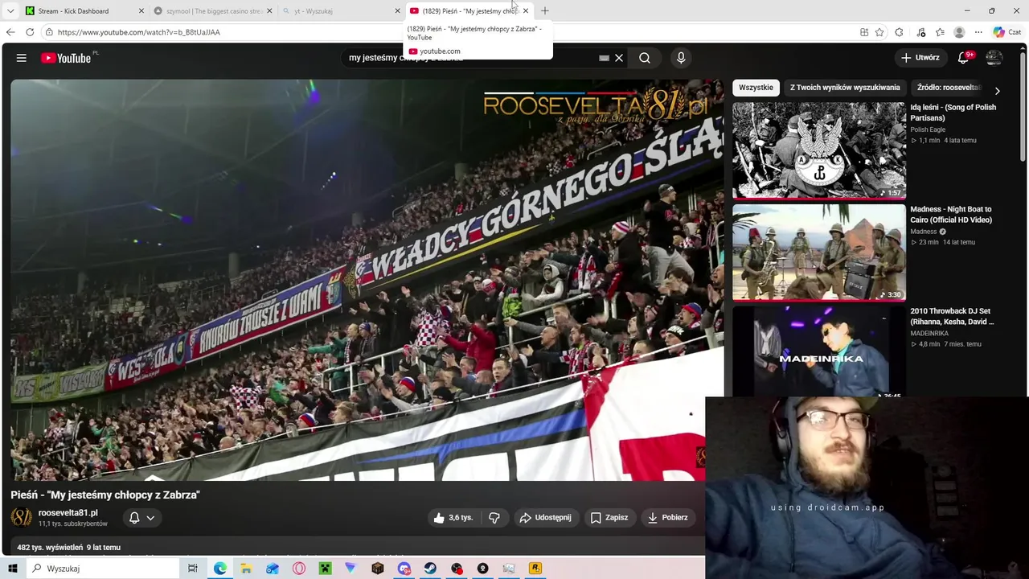The height and width of the screenshot is (579, 1029).
Task: Open Rockstar Games Launcher from taskbar
Action: click(x=535, y=569)
